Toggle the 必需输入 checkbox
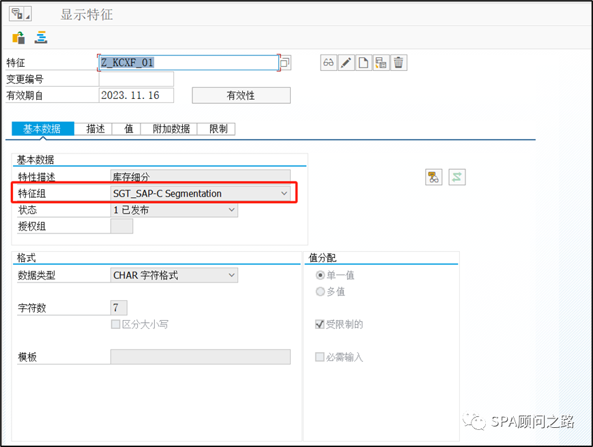The width and height of the screenshot is (593, 447). (x=319, y=357)
